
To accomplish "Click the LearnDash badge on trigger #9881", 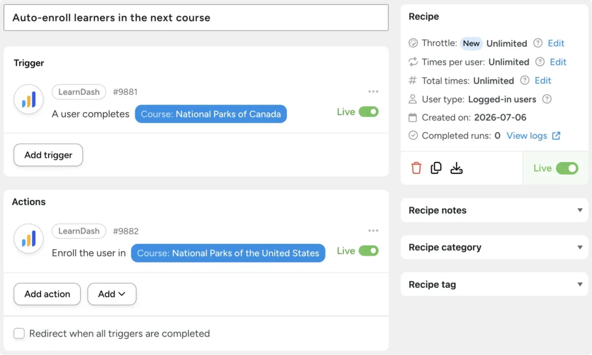I will tap(79, 92).
